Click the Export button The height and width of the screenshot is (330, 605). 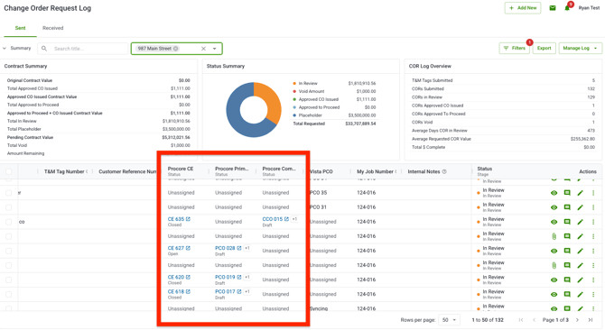click(x=544, y=48)
